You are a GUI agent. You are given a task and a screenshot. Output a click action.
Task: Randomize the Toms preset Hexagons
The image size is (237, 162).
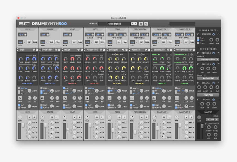pos(123,50)
